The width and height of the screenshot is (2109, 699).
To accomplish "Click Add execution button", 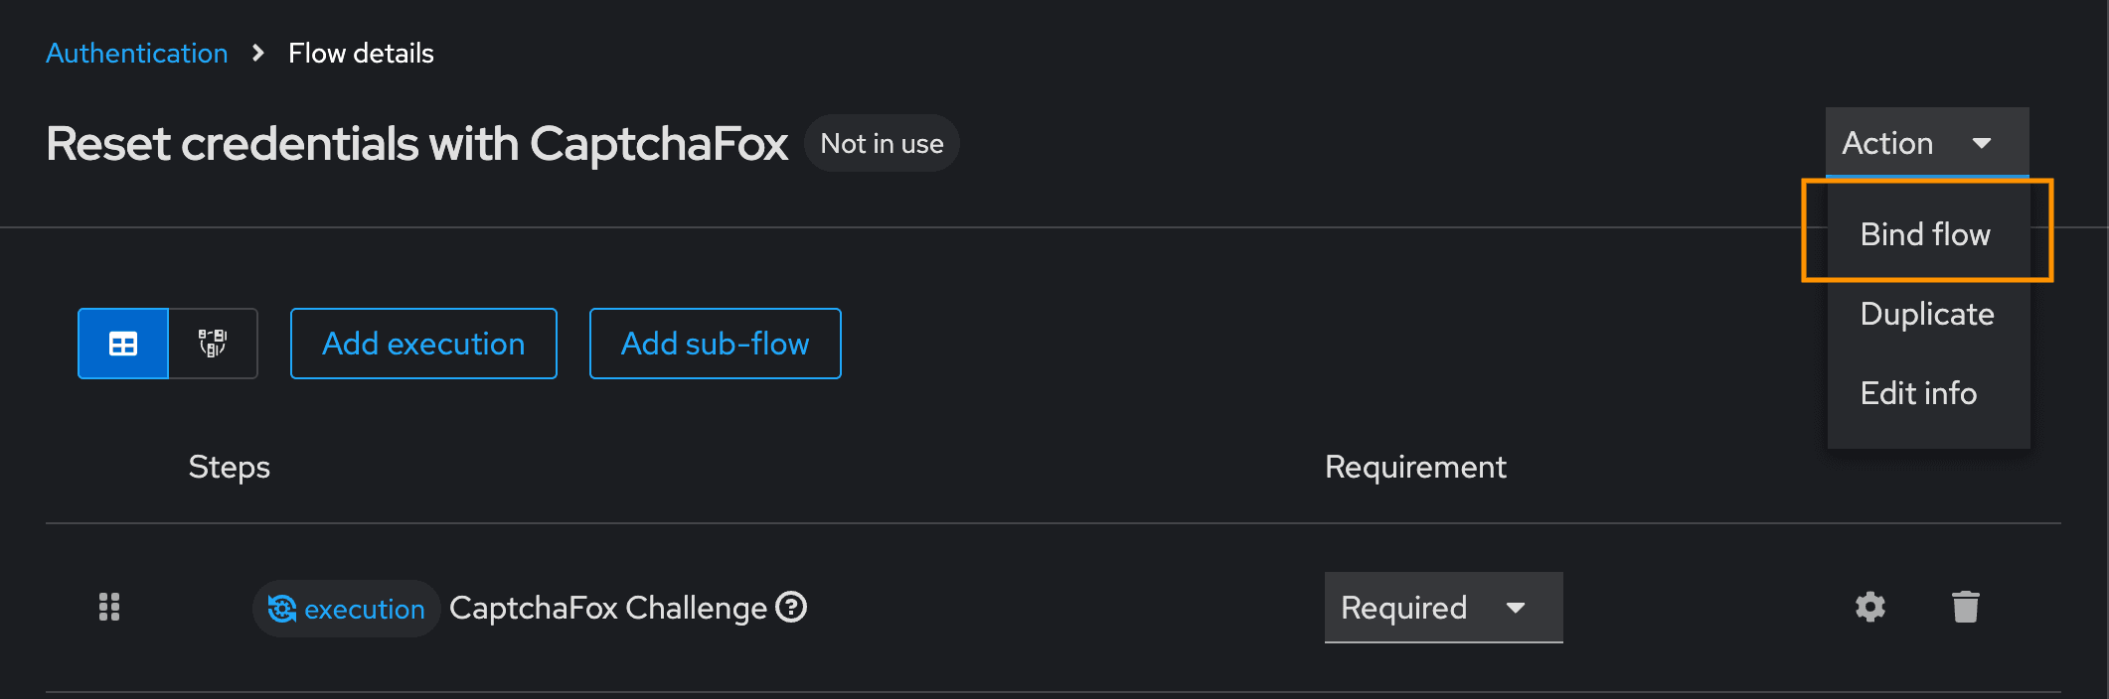I will point(423,344).
